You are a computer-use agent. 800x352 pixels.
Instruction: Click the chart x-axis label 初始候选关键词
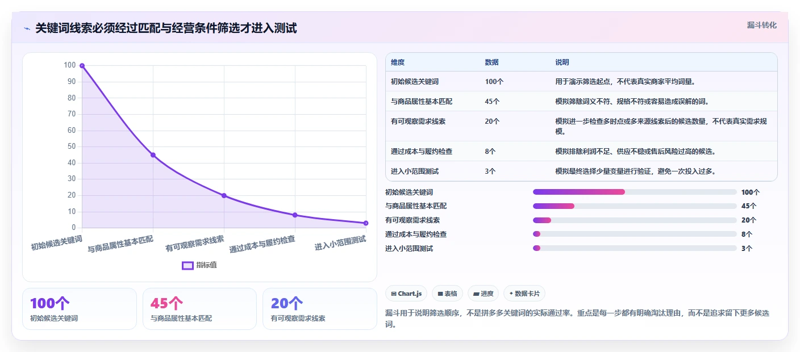(x=57, y=242)
